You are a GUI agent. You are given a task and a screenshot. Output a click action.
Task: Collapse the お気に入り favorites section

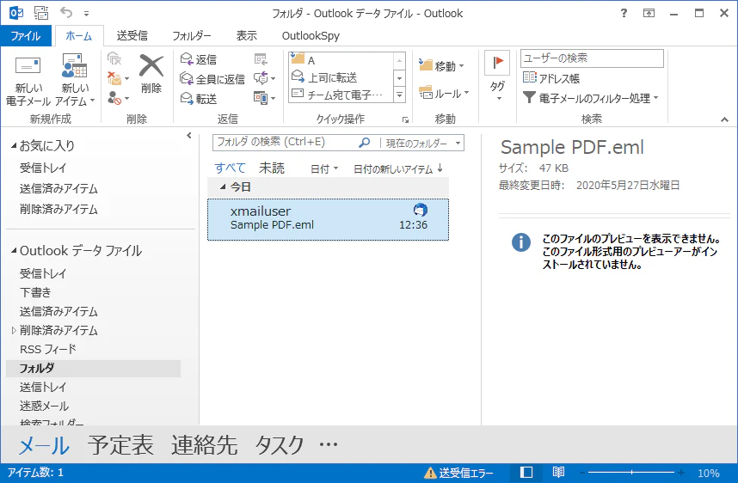pyautogui.click(x=14, y=146)
